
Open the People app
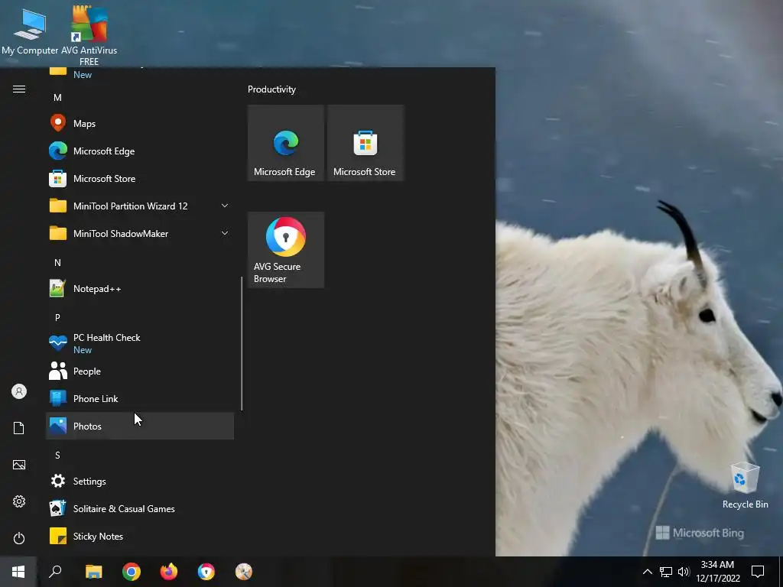[140, 371]
